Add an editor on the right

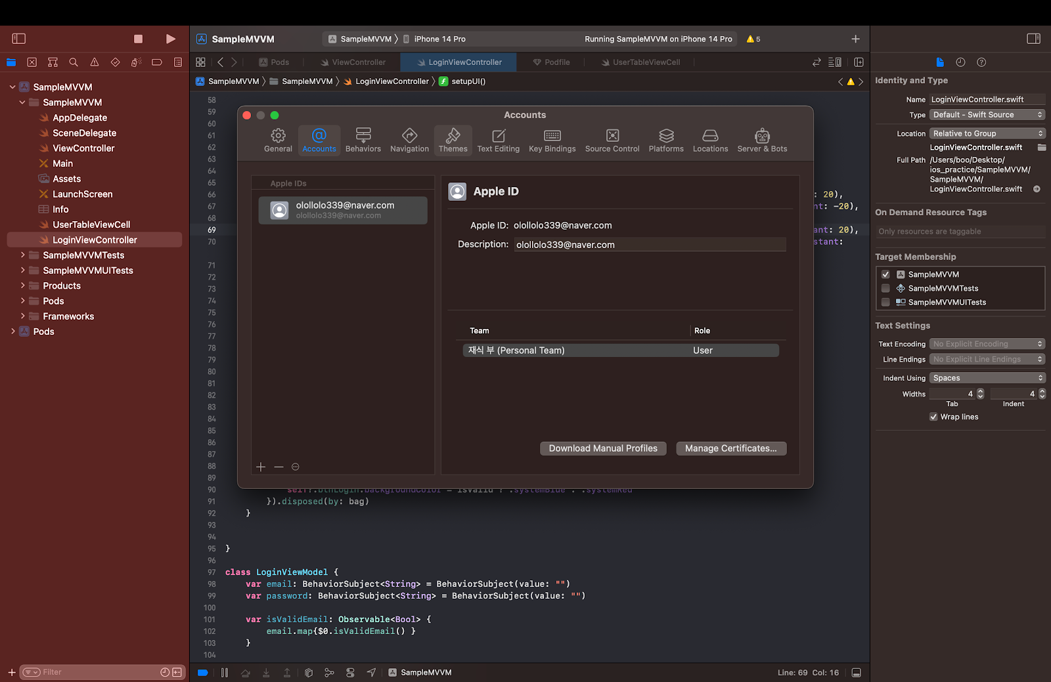pos(859,62)
